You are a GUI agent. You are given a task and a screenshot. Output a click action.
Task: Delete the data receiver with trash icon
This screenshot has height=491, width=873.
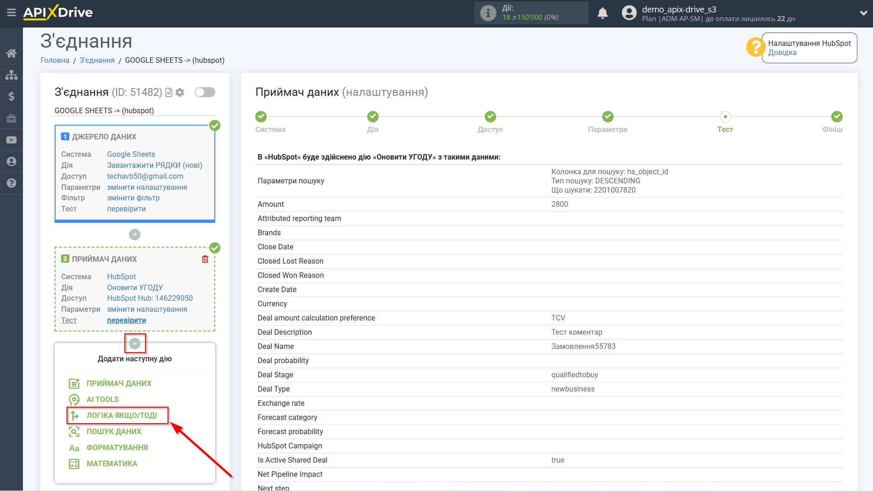tap(205, 259)
